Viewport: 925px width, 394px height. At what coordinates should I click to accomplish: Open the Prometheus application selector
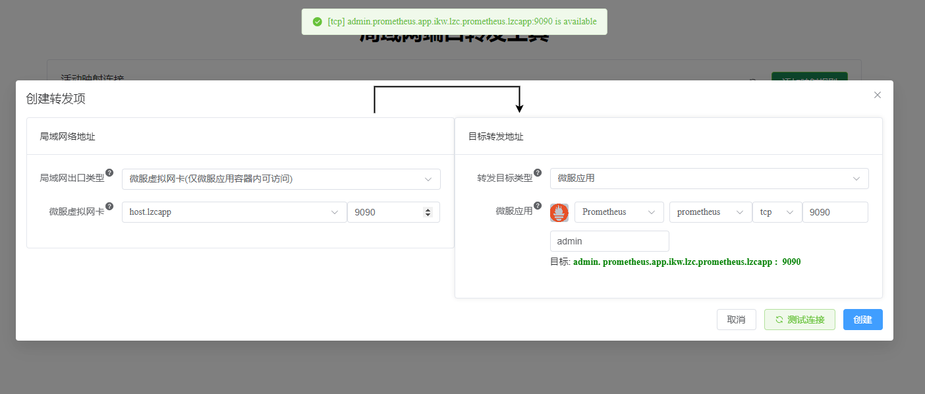click(x=619, y=212)
